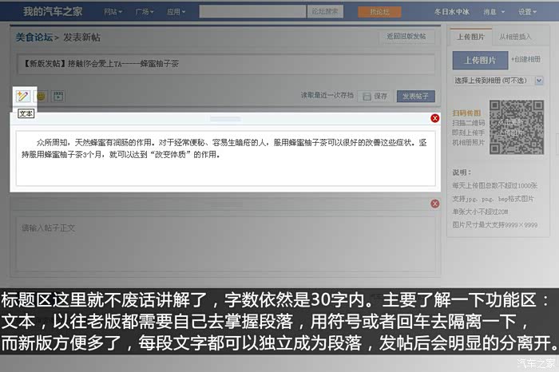The image size is (559, 372).
Task: Click into the paragraph about 蜂蜜柚子茶
Action: pyautogui.click(x=225, y=158)
